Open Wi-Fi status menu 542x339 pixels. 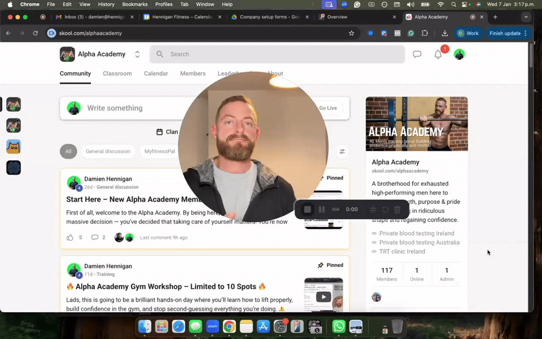440,4
